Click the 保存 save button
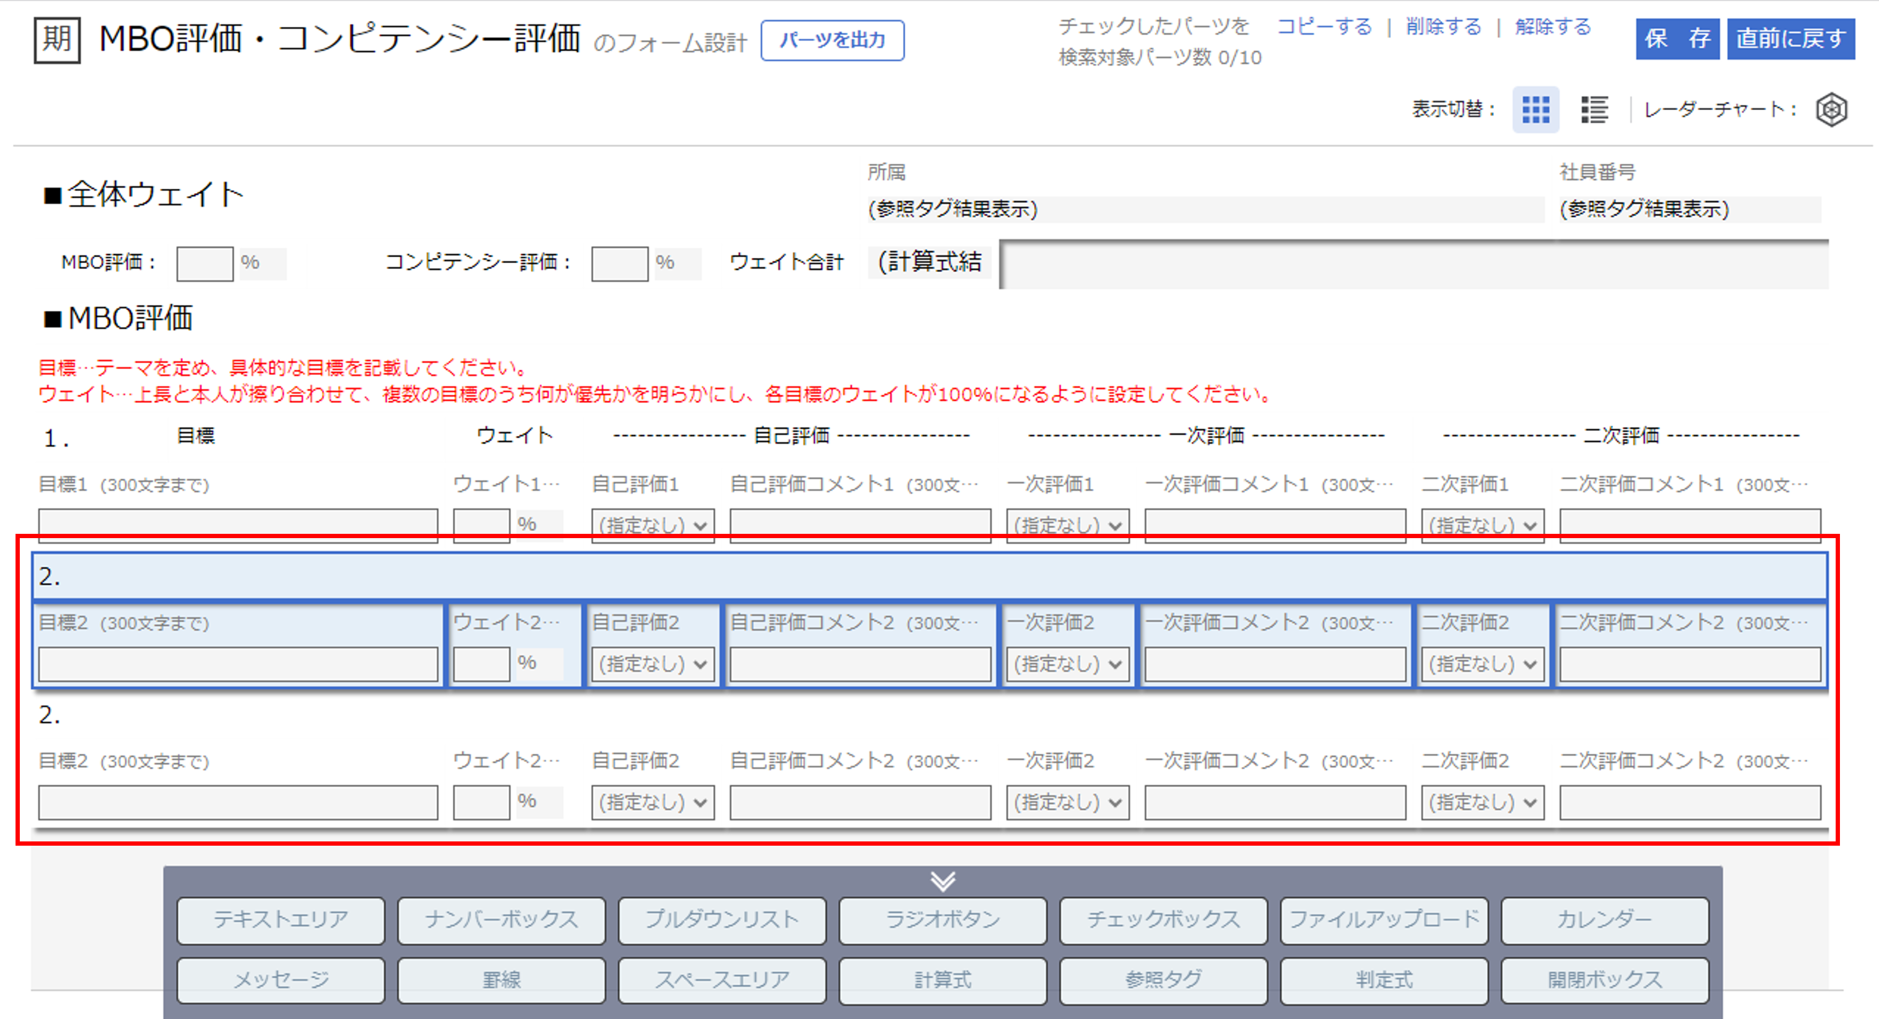The width and height of the screenshot is (1879, 1019). point(1677,40)
